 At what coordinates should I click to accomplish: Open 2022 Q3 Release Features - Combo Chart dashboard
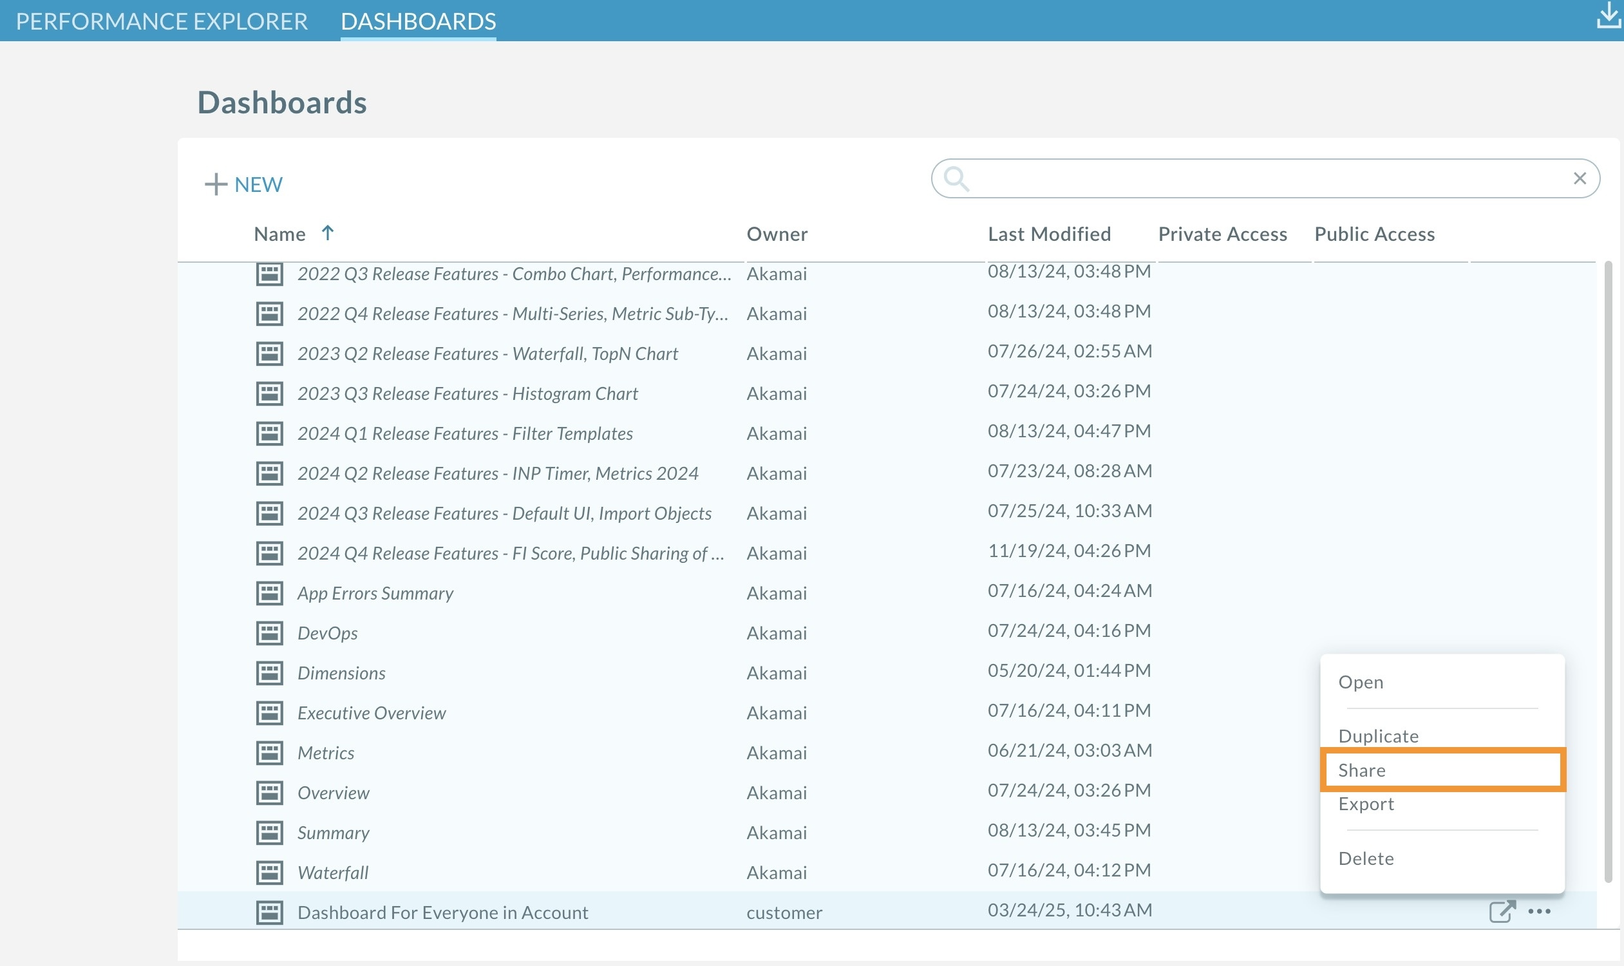pos(515,274)
